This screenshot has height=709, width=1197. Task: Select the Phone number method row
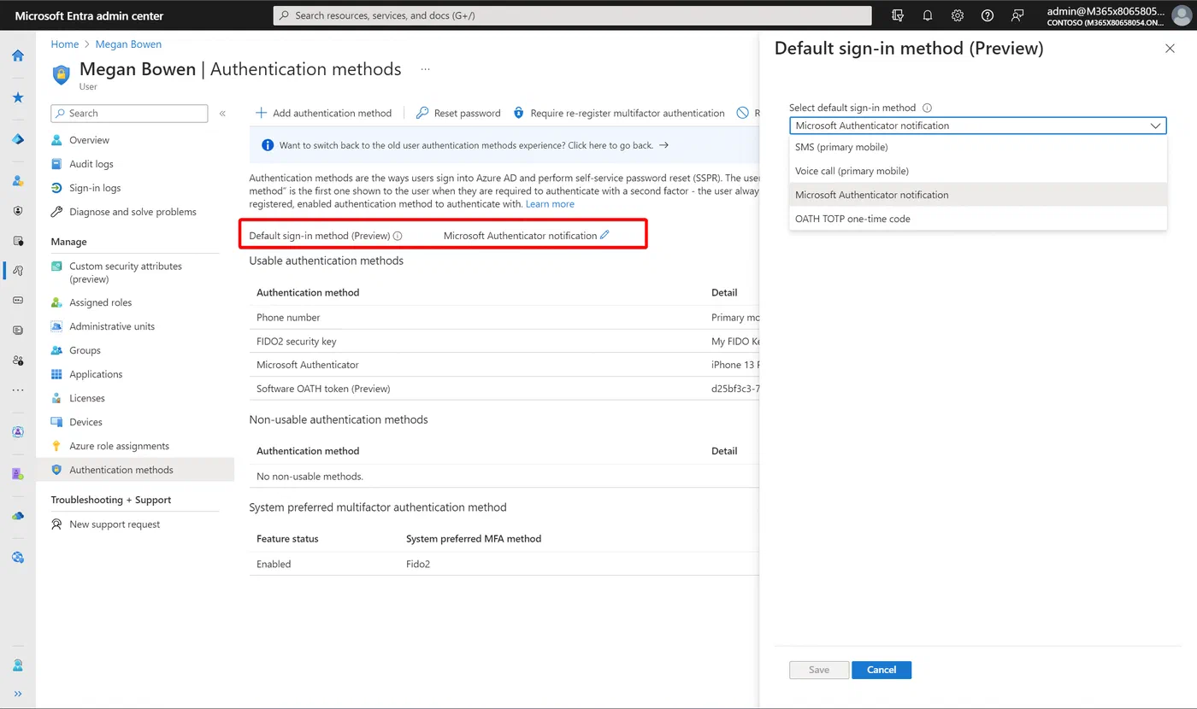(504, 317)
